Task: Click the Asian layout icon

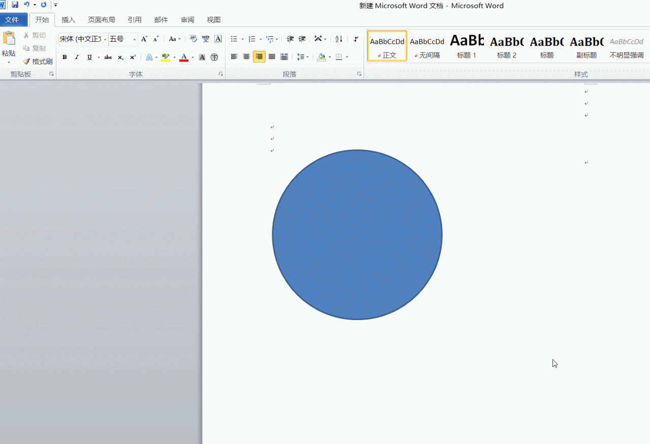Action: point(318,39)
